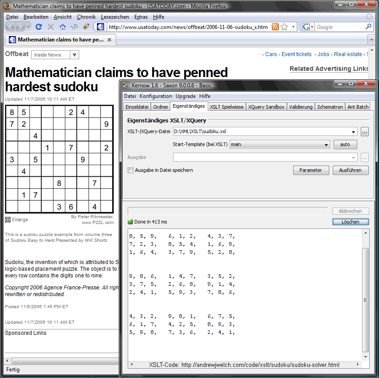
Task: Click Kernow output vertical scrollbar thumb
Action: (x=365, y=300)
